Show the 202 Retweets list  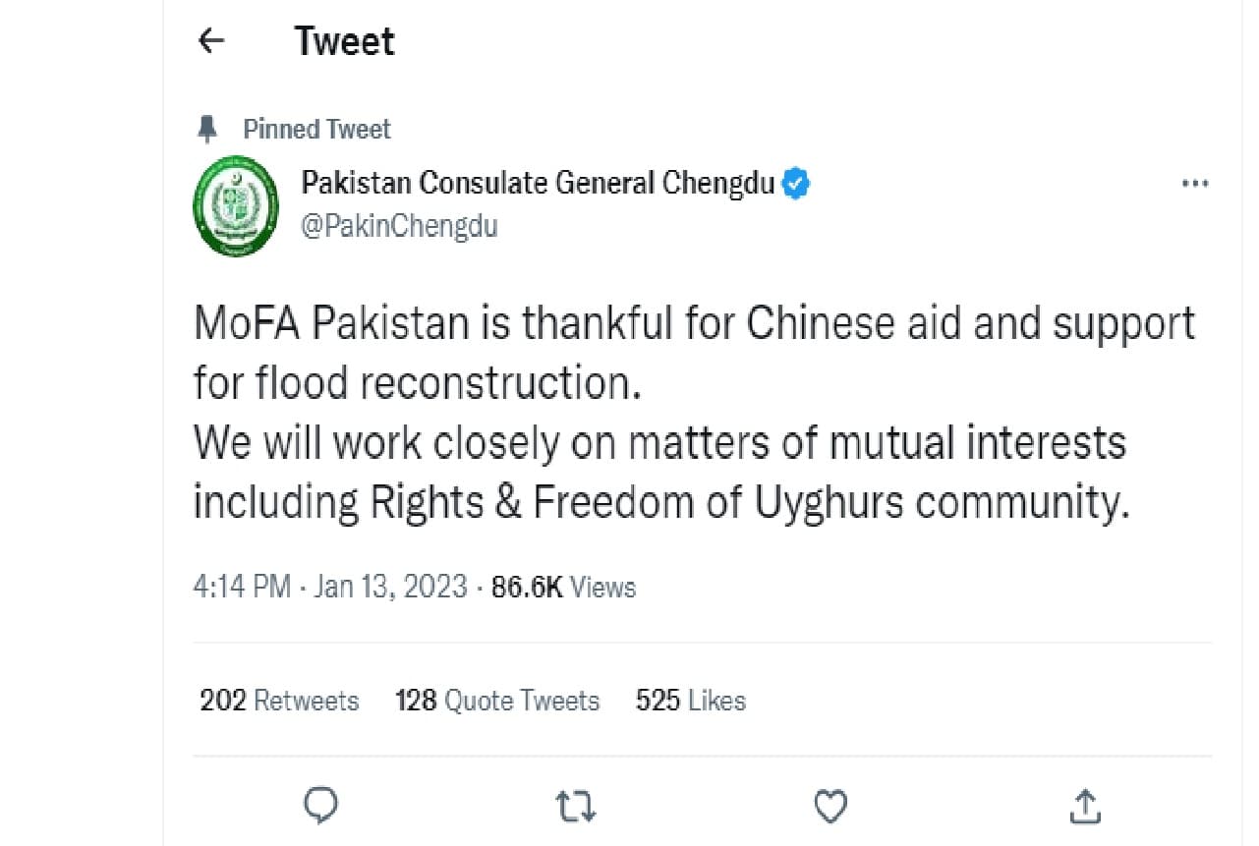coord(279,701)
